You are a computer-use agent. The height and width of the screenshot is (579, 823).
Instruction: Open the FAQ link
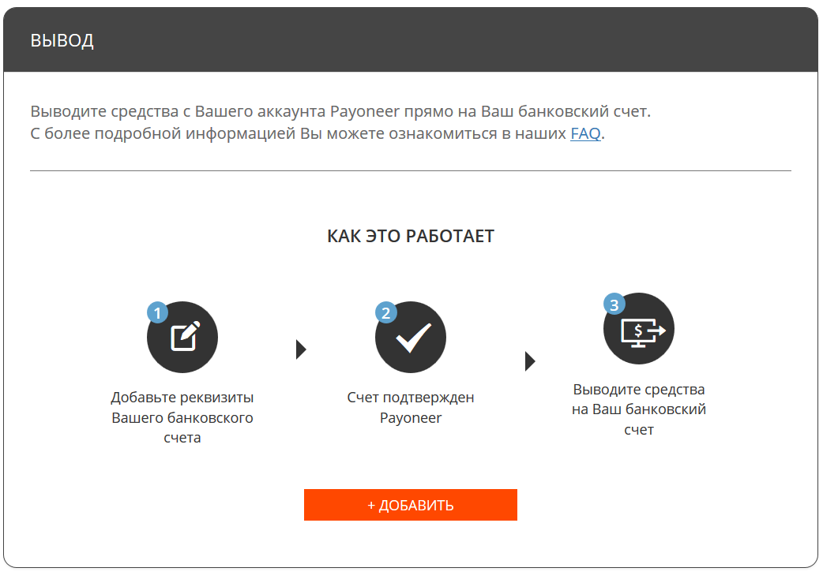585,133
